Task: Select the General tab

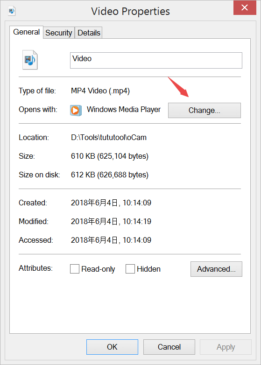Action: [x=26, y=32]
